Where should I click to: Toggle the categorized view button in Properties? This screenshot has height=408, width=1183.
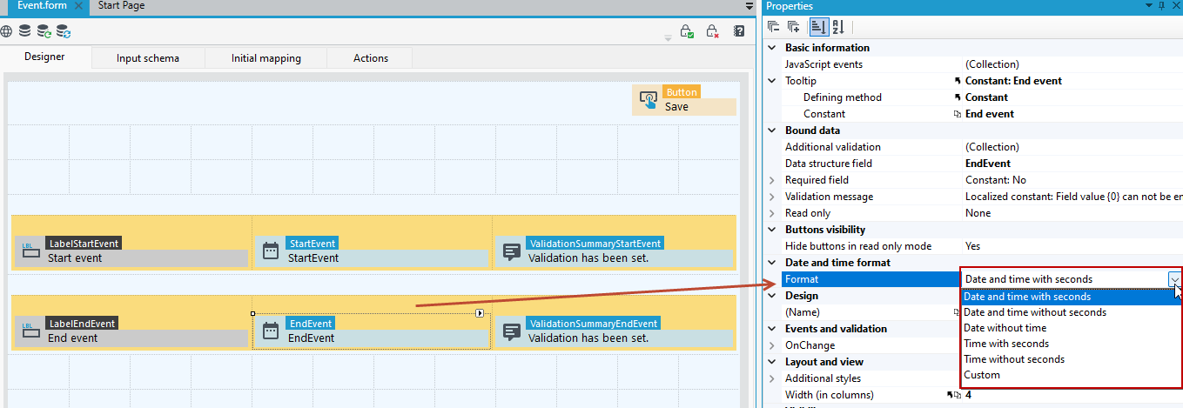817,27
